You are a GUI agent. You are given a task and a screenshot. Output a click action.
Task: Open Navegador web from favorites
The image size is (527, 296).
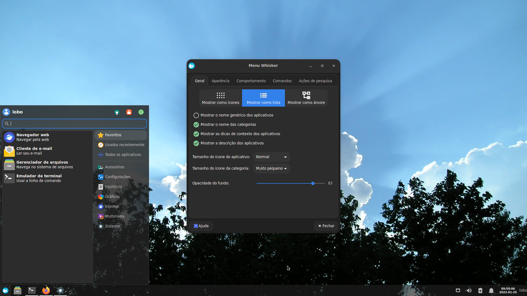tap(33, 137)
